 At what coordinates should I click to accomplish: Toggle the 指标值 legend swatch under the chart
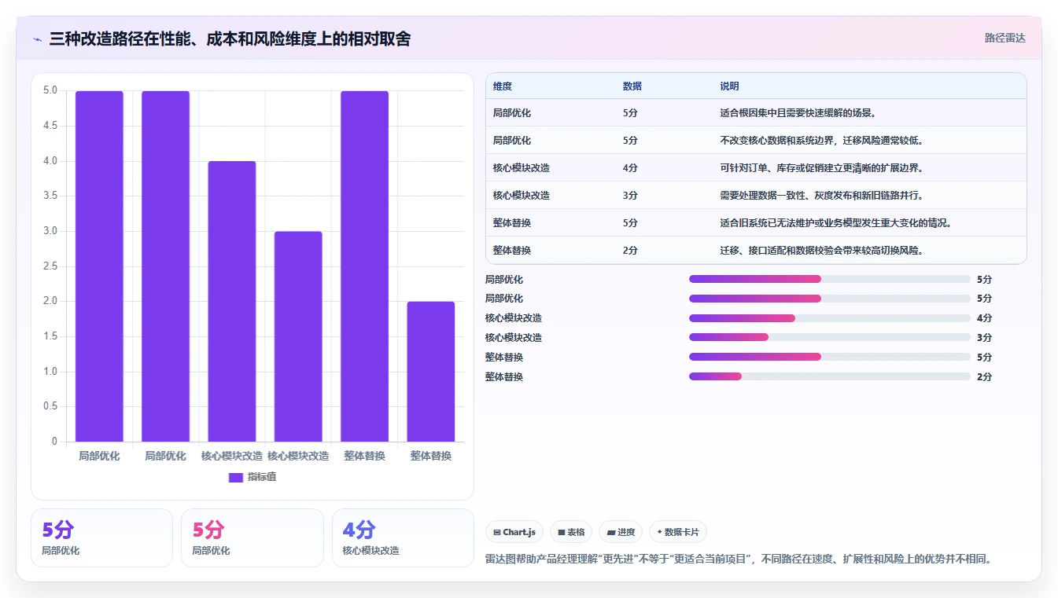coord(236,477)
